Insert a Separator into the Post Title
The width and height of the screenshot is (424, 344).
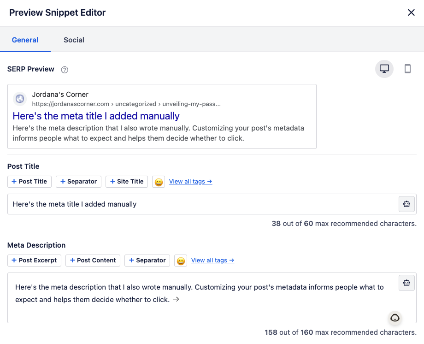tap(78, 182)
